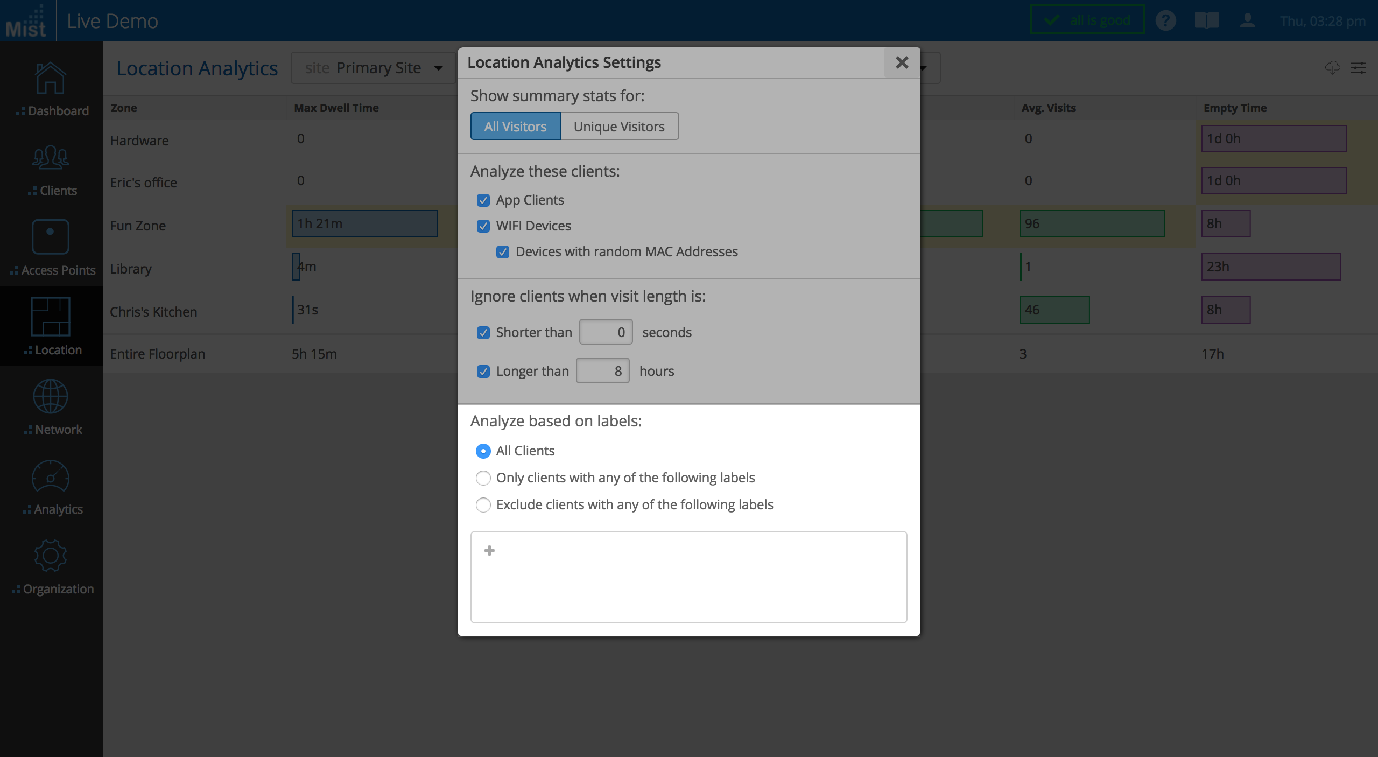This screenshot has height=757, width=1378.
Task: Click the cloud download icon
Action: tap(1332, 68)
